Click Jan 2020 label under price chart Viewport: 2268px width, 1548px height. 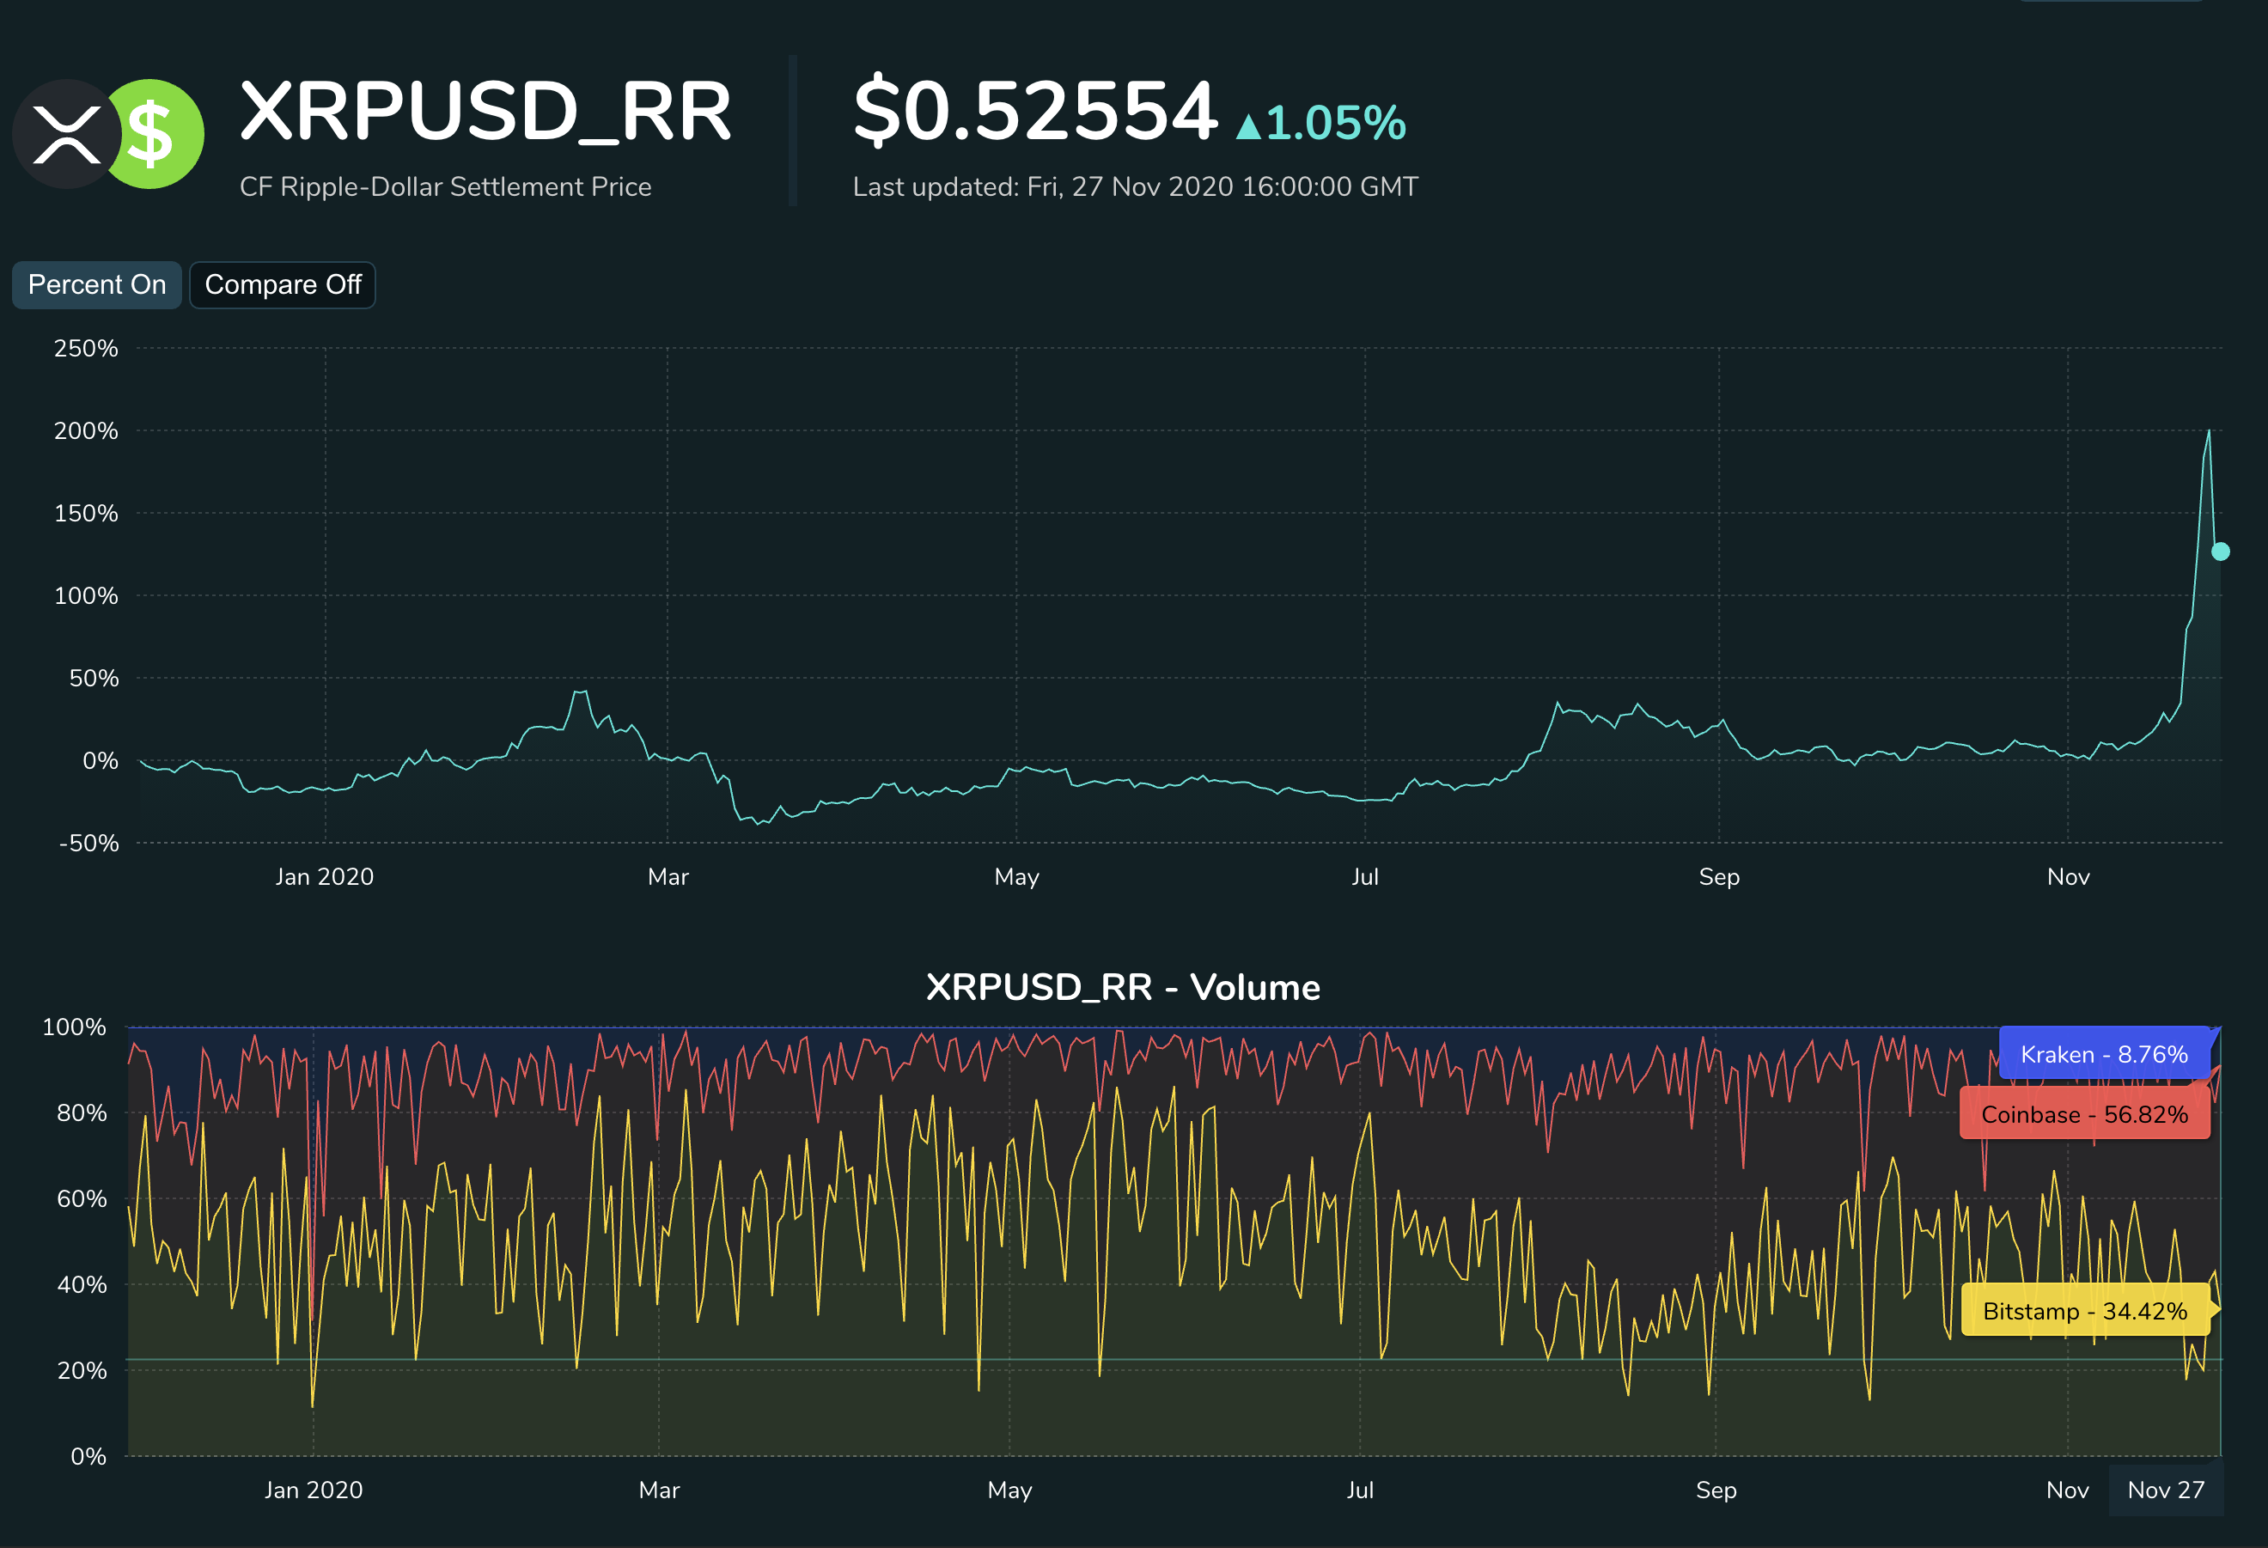325,876
